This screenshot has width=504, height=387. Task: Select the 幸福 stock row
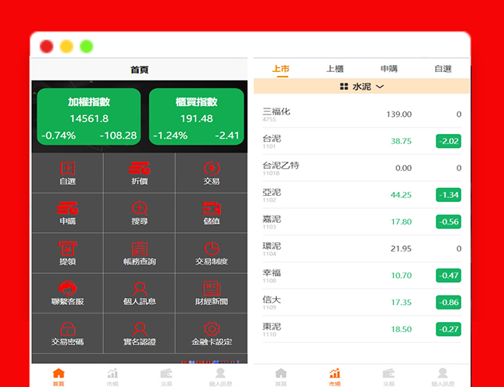pos(361,276)
